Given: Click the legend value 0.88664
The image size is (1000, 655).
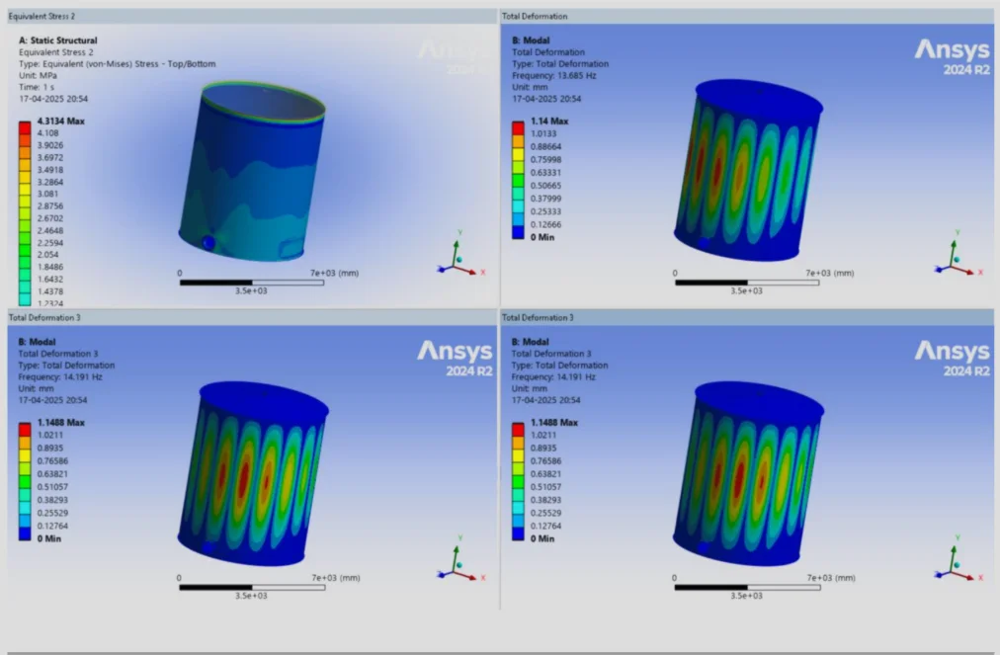Looking at the screenshot, I should (545, 146).
